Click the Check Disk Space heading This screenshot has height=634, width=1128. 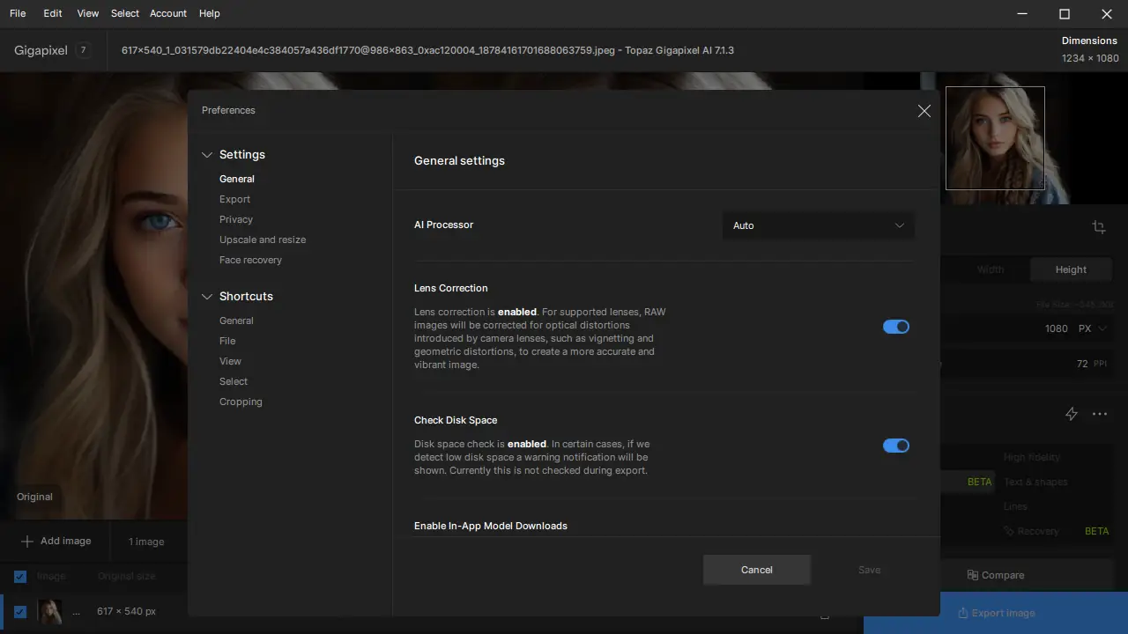pyautogui.click(x=456, y=420)
